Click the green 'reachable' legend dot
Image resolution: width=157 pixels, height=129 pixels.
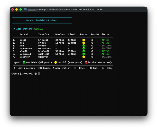click(24, 62)
